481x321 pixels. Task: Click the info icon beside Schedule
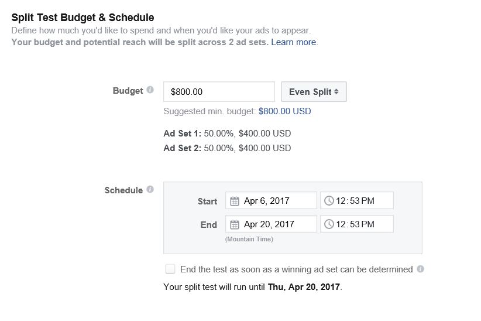[150, 189]
